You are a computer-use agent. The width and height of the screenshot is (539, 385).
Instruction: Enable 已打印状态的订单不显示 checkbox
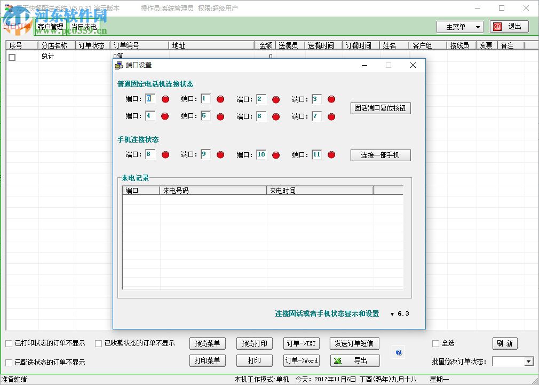9,343
